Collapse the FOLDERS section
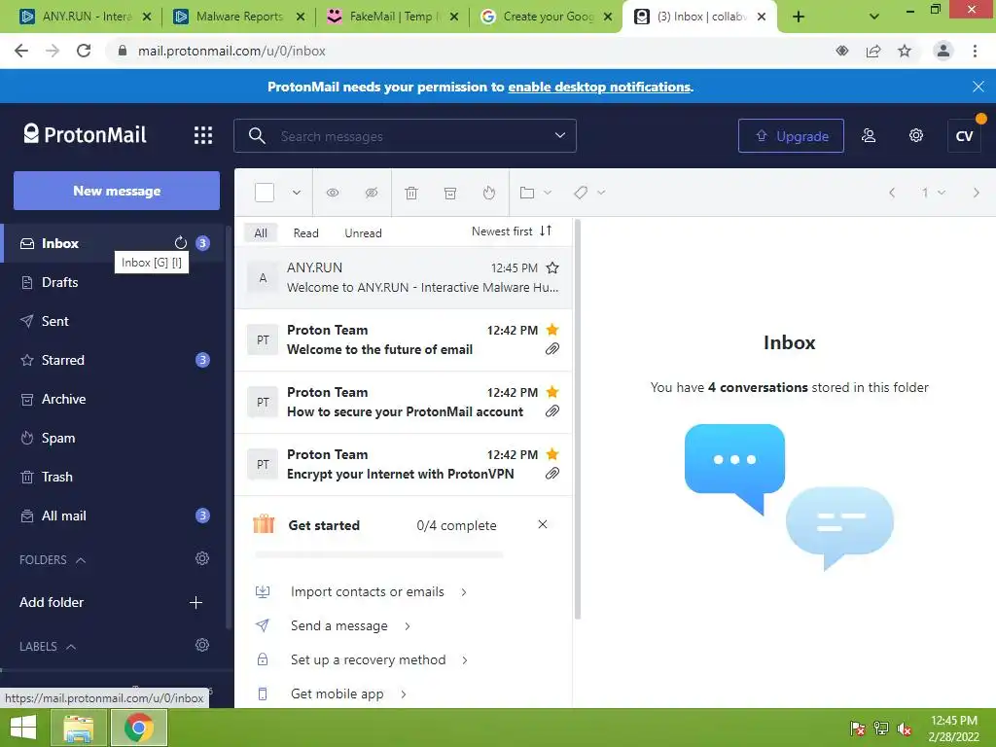 (x=53, y=559)
